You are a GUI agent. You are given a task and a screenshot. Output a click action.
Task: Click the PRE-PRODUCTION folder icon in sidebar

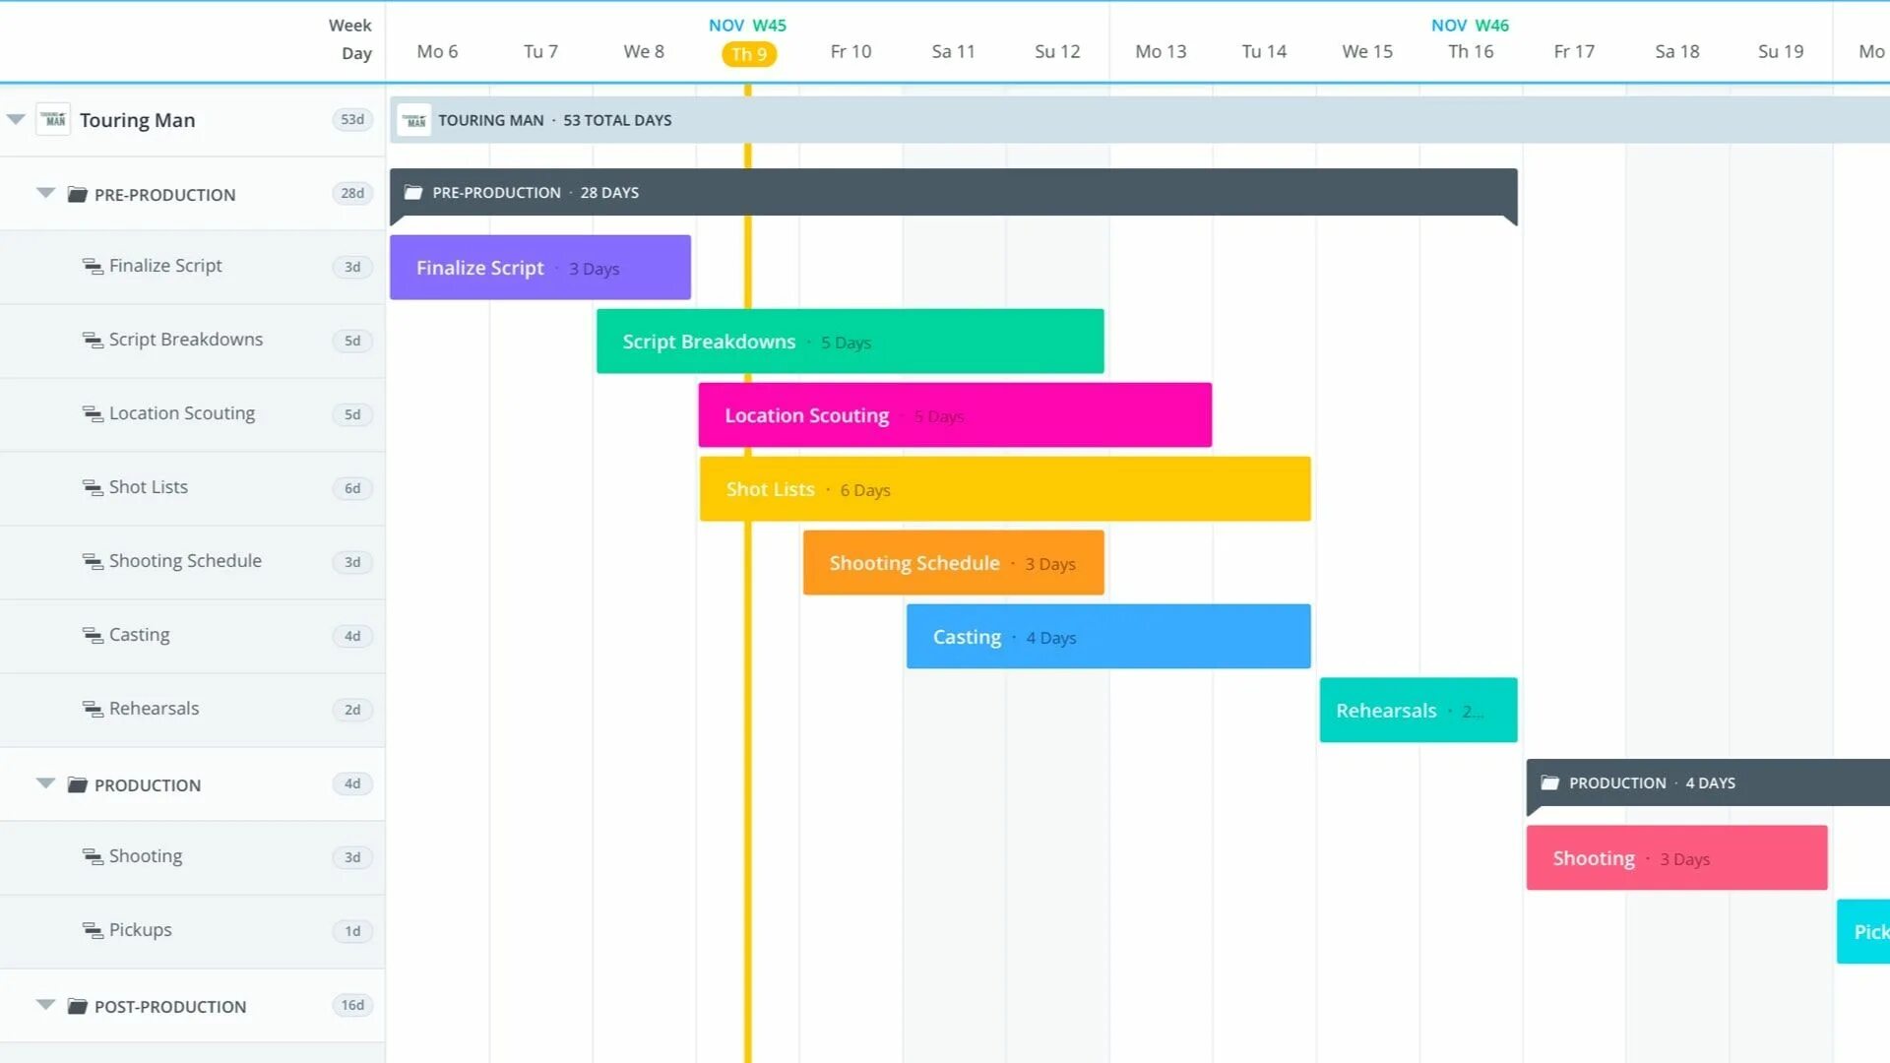[77, 194]
